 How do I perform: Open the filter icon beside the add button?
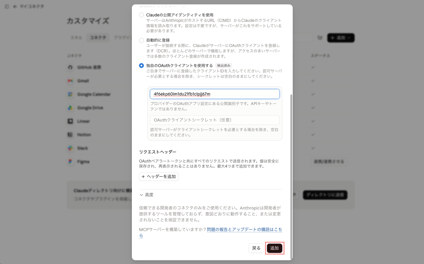coord(320,38)
